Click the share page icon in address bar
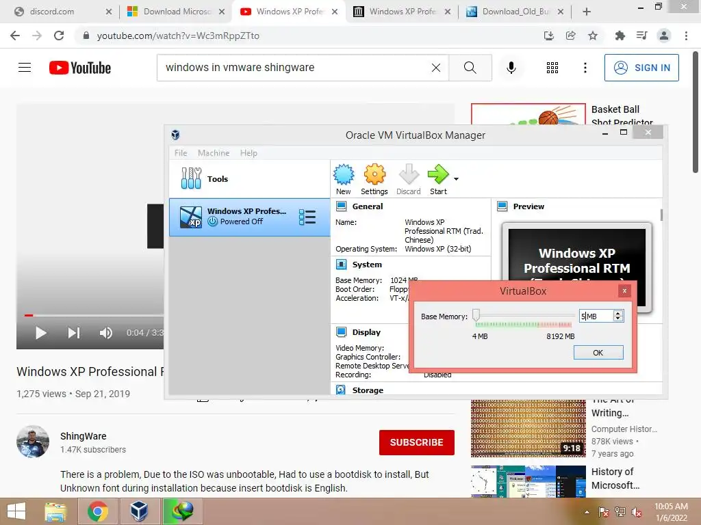Image resolution: width=701 pixels, height=525 pixels. pyautogui.click(x=570, y=36)
